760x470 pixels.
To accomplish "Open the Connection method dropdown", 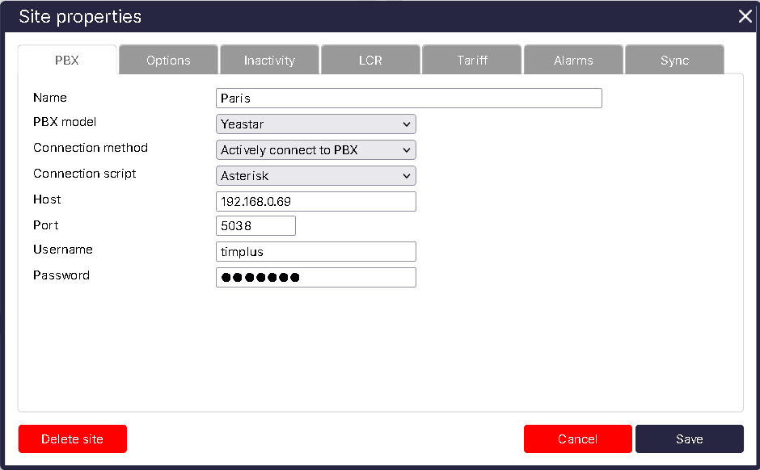I will tap(315, 149).
